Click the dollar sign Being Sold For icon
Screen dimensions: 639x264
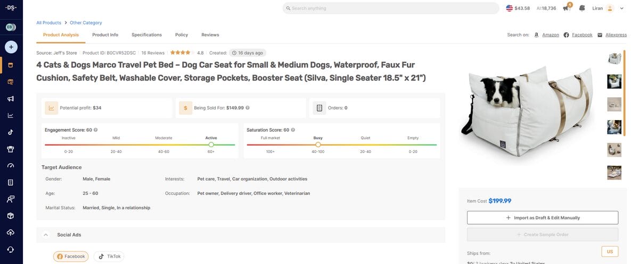point(185,108)
